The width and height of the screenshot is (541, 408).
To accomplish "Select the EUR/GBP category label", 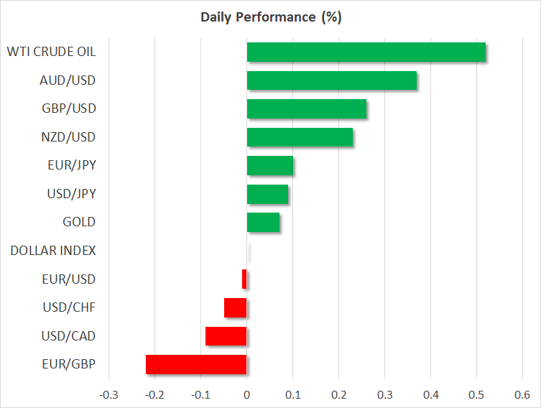I will tap(69, 364).
